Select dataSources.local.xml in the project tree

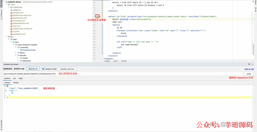click(22, 15)
